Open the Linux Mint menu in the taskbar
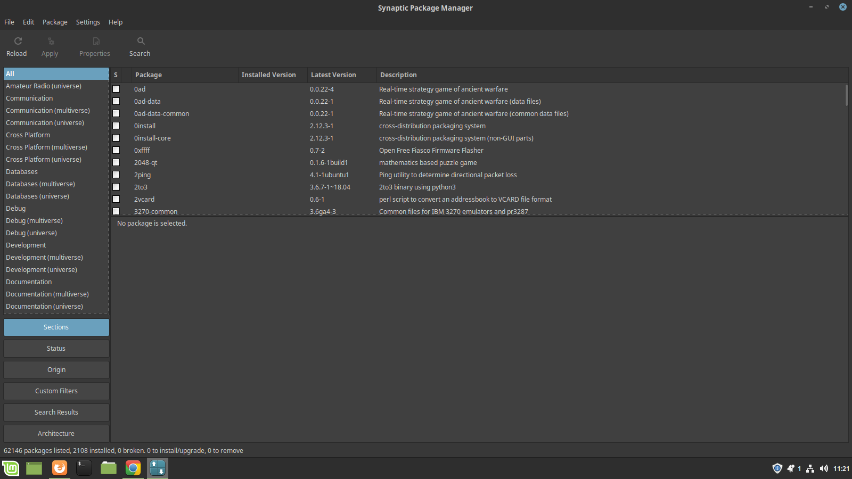The width and height of the screenshot is (852, 479). (11, 468)
